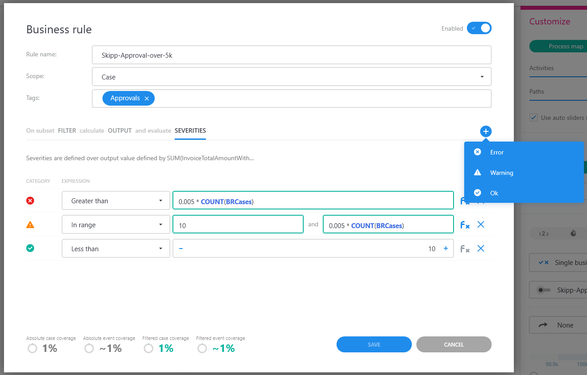Click the Rule name input field

(292, 55)
